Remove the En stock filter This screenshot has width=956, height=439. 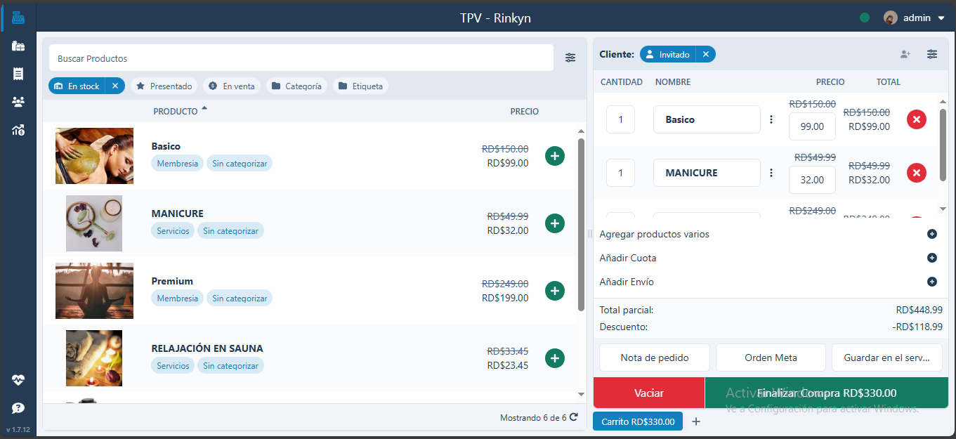pos(115,86)
